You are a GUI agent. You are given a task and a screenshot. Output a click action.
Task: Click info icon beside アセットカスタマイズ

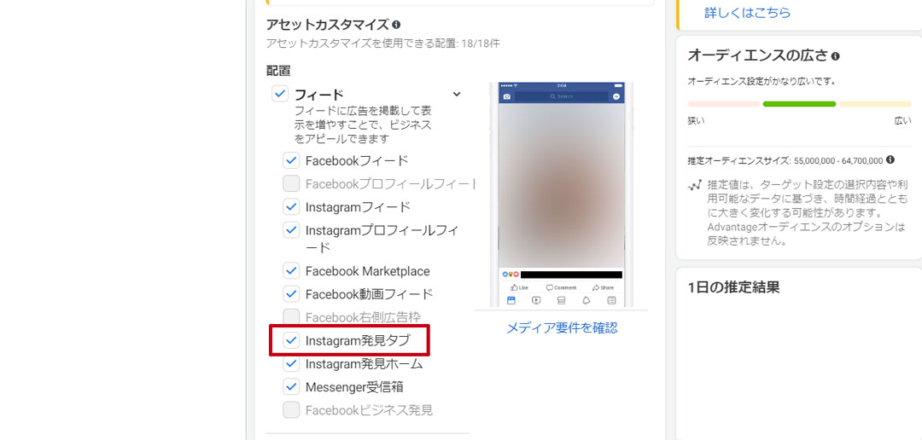396,26
